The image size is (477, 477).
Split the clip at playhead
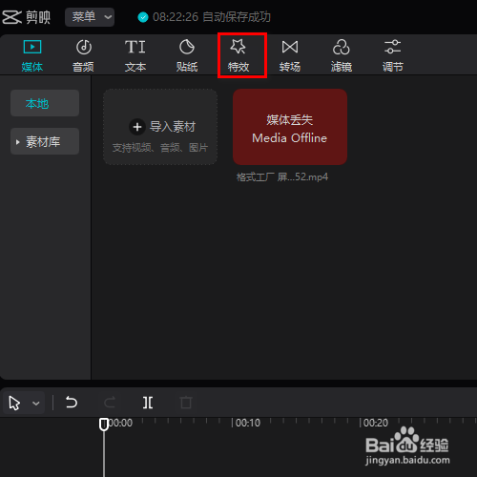(148, 403)
